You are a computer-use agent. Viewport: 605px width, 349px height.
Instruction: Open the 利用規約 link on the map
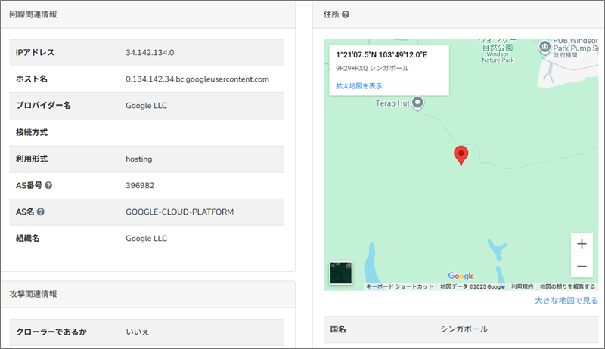(x=522, y=286)
